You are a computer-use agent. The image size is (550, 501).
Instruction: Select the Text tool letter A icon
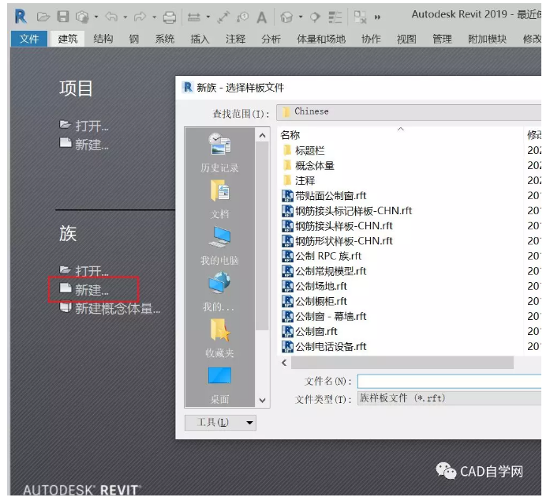click(262, 17)
